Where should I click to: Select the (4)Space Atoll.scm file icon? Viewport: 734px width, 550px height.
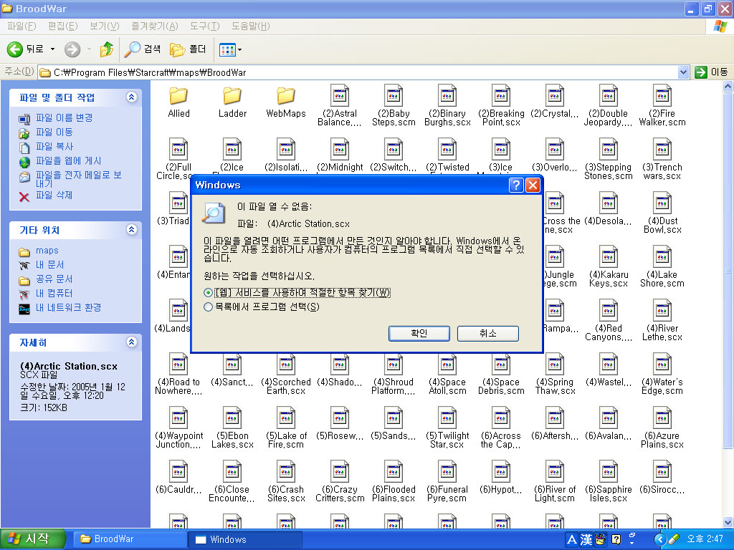pyautogui.click(x=447, y=365)
